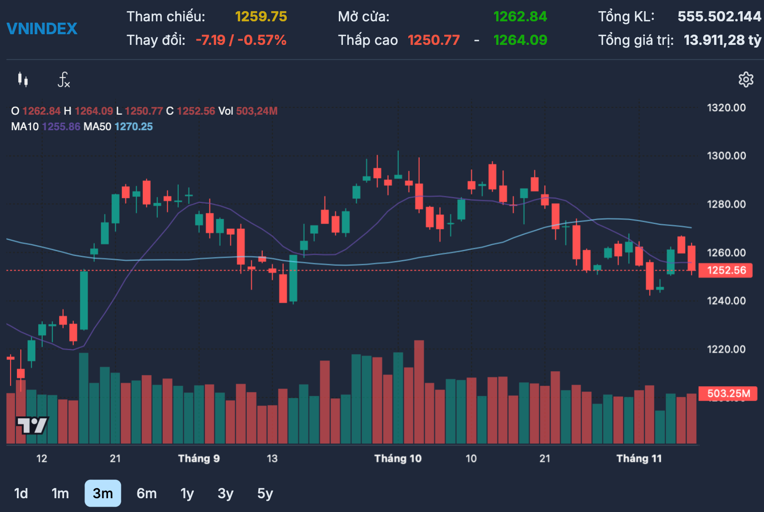Click the 1280.00 price axis label

pos(726,204)
